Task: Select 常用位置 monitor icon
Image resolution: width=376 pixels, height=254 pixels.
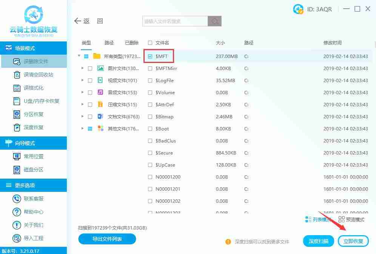Action: pyautogui.click(x=17, y=156)
